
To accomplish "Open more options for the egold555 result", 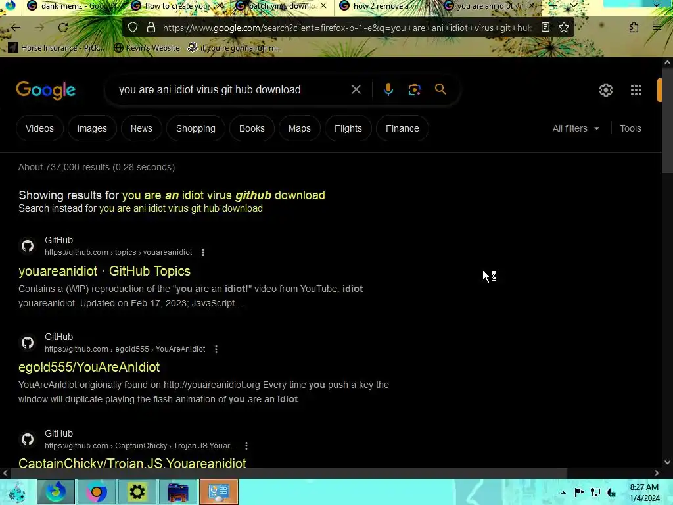I will (216, 349).
